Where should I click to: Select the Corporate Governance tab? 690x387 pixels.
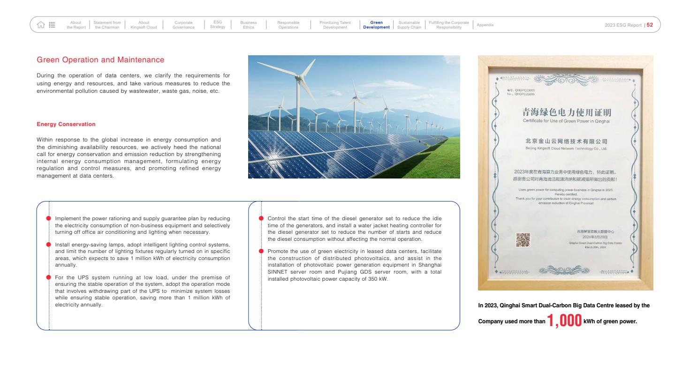tap(183, 25)
